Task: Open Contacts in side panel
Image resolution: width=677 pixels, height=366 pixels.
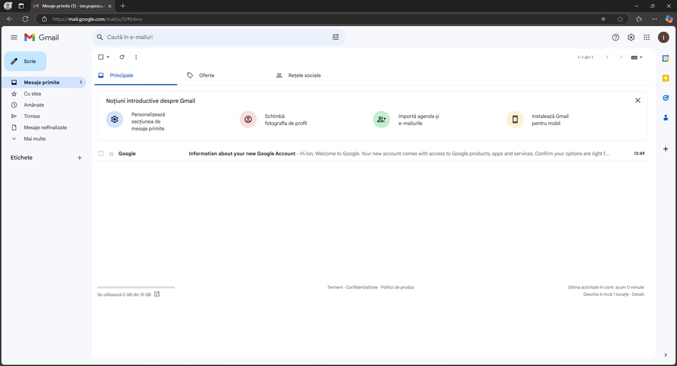Action: point(665,117)
